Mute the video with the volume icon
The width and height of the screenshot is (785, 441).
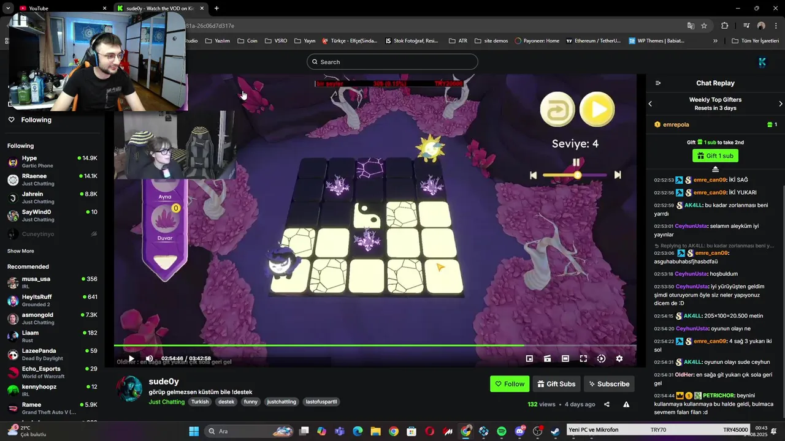click(149, 358)
